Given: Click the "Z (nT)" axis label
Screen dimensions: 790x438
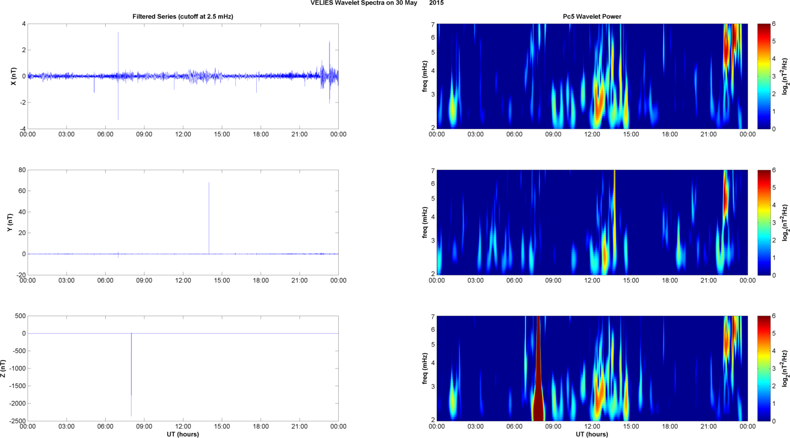Looking at the screenshot, I should pos(4,369).
